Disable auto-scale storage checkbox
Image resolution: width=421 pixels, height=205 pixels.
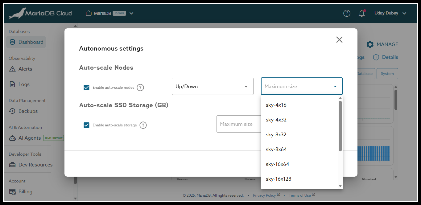[86, 125]
